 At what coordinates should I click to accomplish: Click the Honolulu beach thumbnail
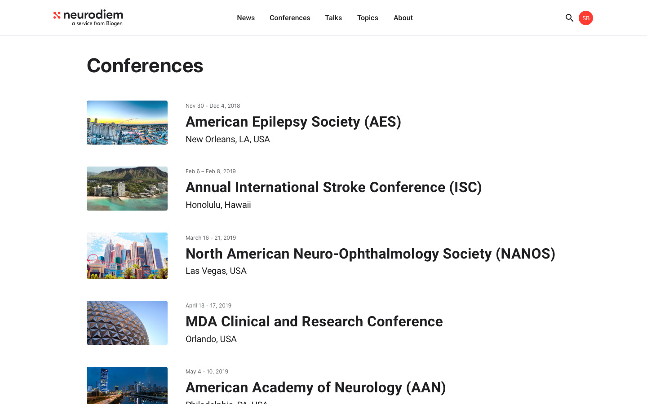127,189
